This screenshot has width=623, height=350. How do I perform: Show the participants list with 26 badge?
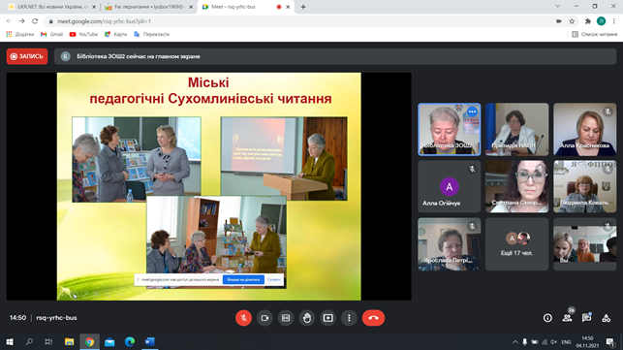click(568, 317)
